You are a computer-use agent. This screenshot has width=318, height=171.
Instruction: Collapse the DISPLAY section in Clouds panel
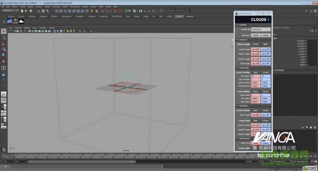(x=237, y=39)
